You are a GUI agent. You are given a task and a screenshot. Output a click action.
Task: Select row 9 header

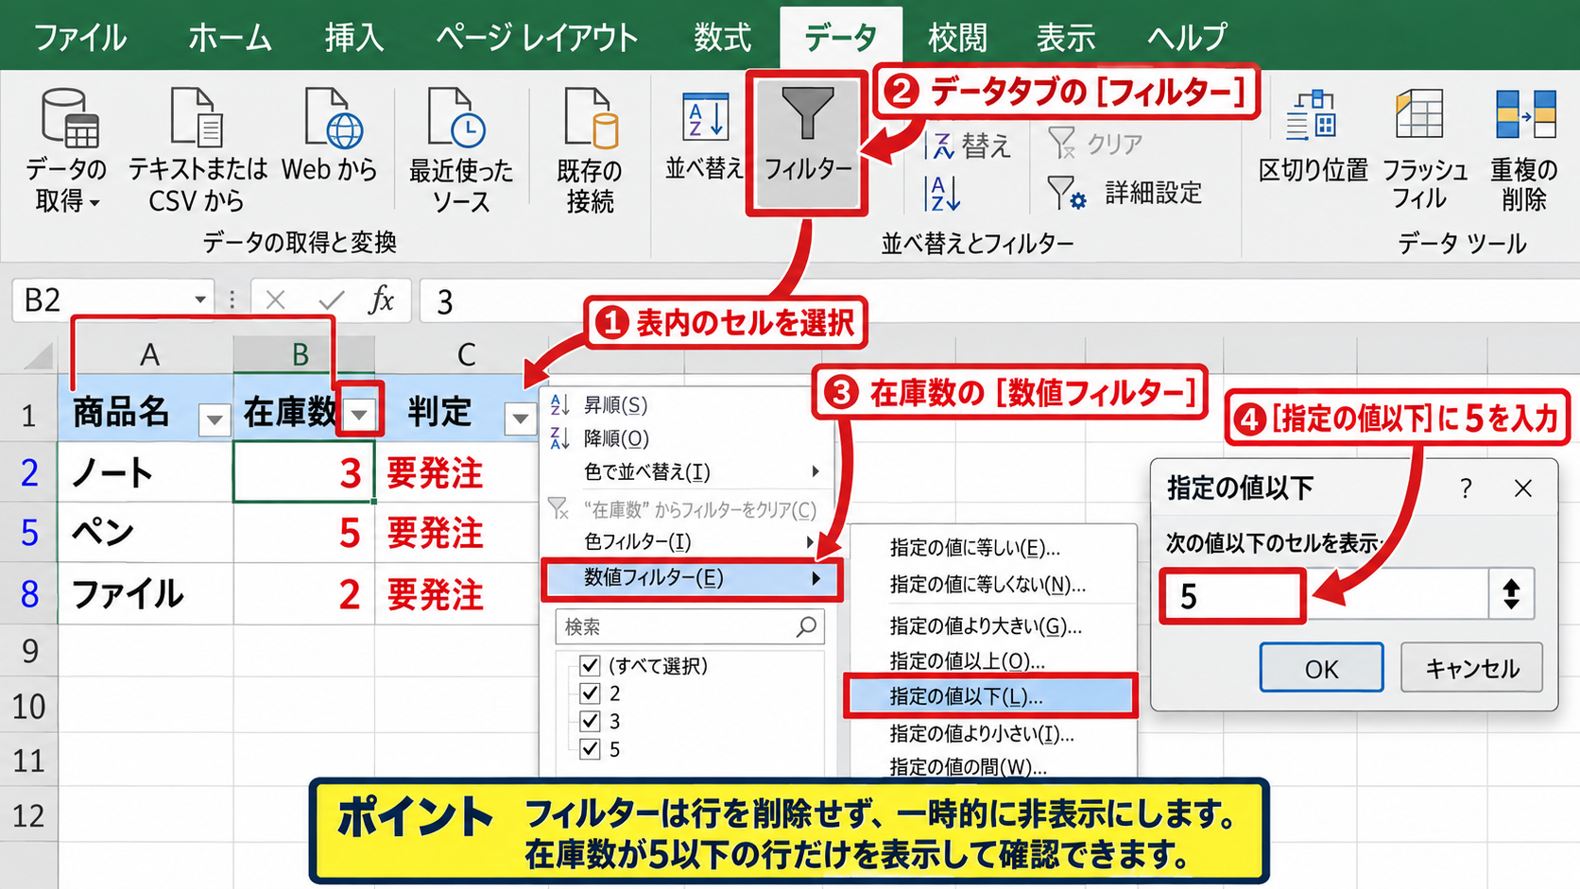pos(29,651)
